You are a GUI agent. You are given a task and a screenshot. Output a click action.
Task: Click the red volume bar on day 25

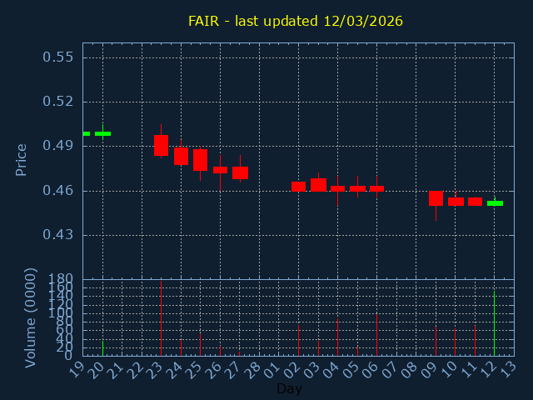click(200, 344)
